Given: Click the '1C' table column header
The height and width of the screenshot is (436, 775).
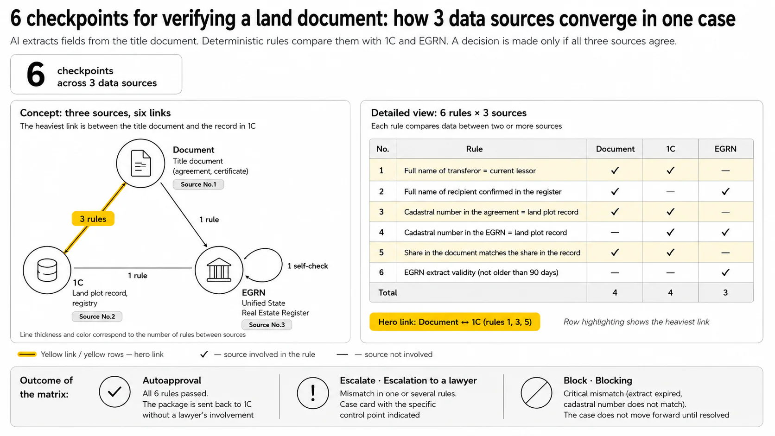Looking at the screenshot, I should (x=670, y=149).
